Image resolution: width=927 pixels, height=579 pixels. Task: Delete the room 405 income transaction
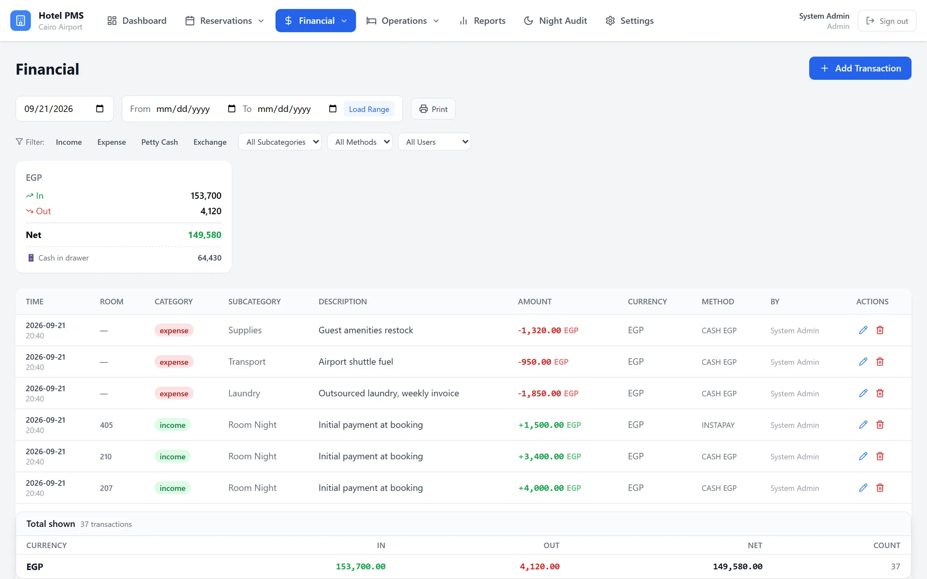click(880, 425)
